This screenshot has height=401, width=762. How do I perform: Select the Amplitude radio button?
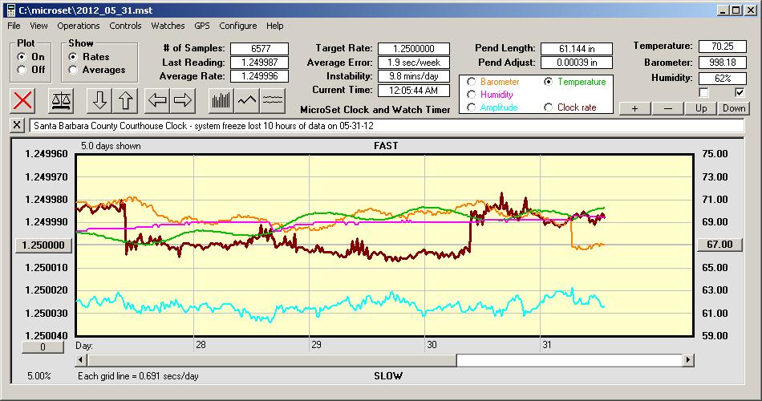pyautogui.click(x=471, y=107)
